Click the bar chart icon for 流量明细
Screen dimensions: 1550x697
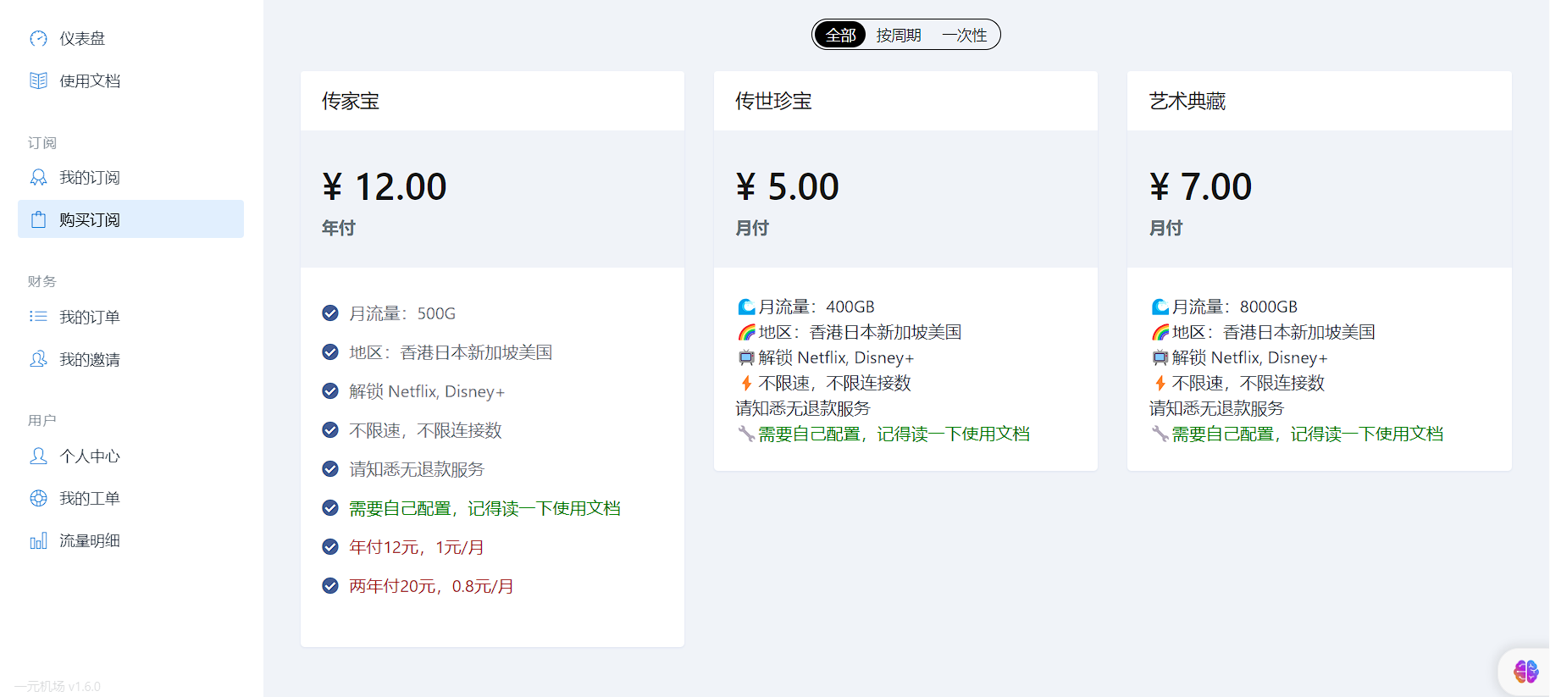click(x=38, y=540)
